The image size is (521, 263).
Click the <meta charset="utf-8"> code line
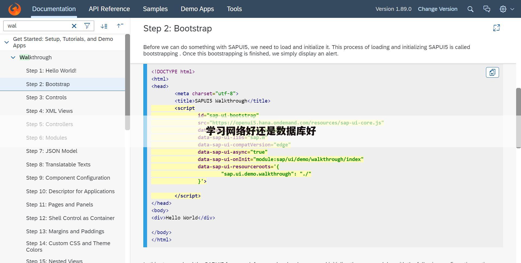click(207, 94)
